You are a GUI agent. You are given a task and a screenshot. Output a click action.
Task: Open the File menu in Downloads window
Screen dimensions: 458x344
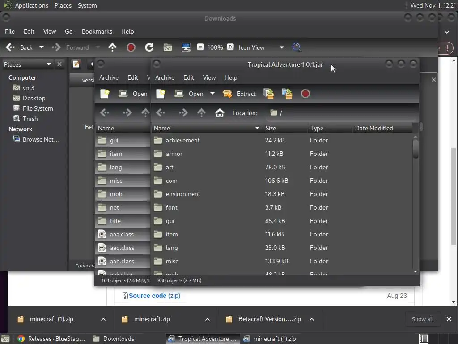(10, 32)
